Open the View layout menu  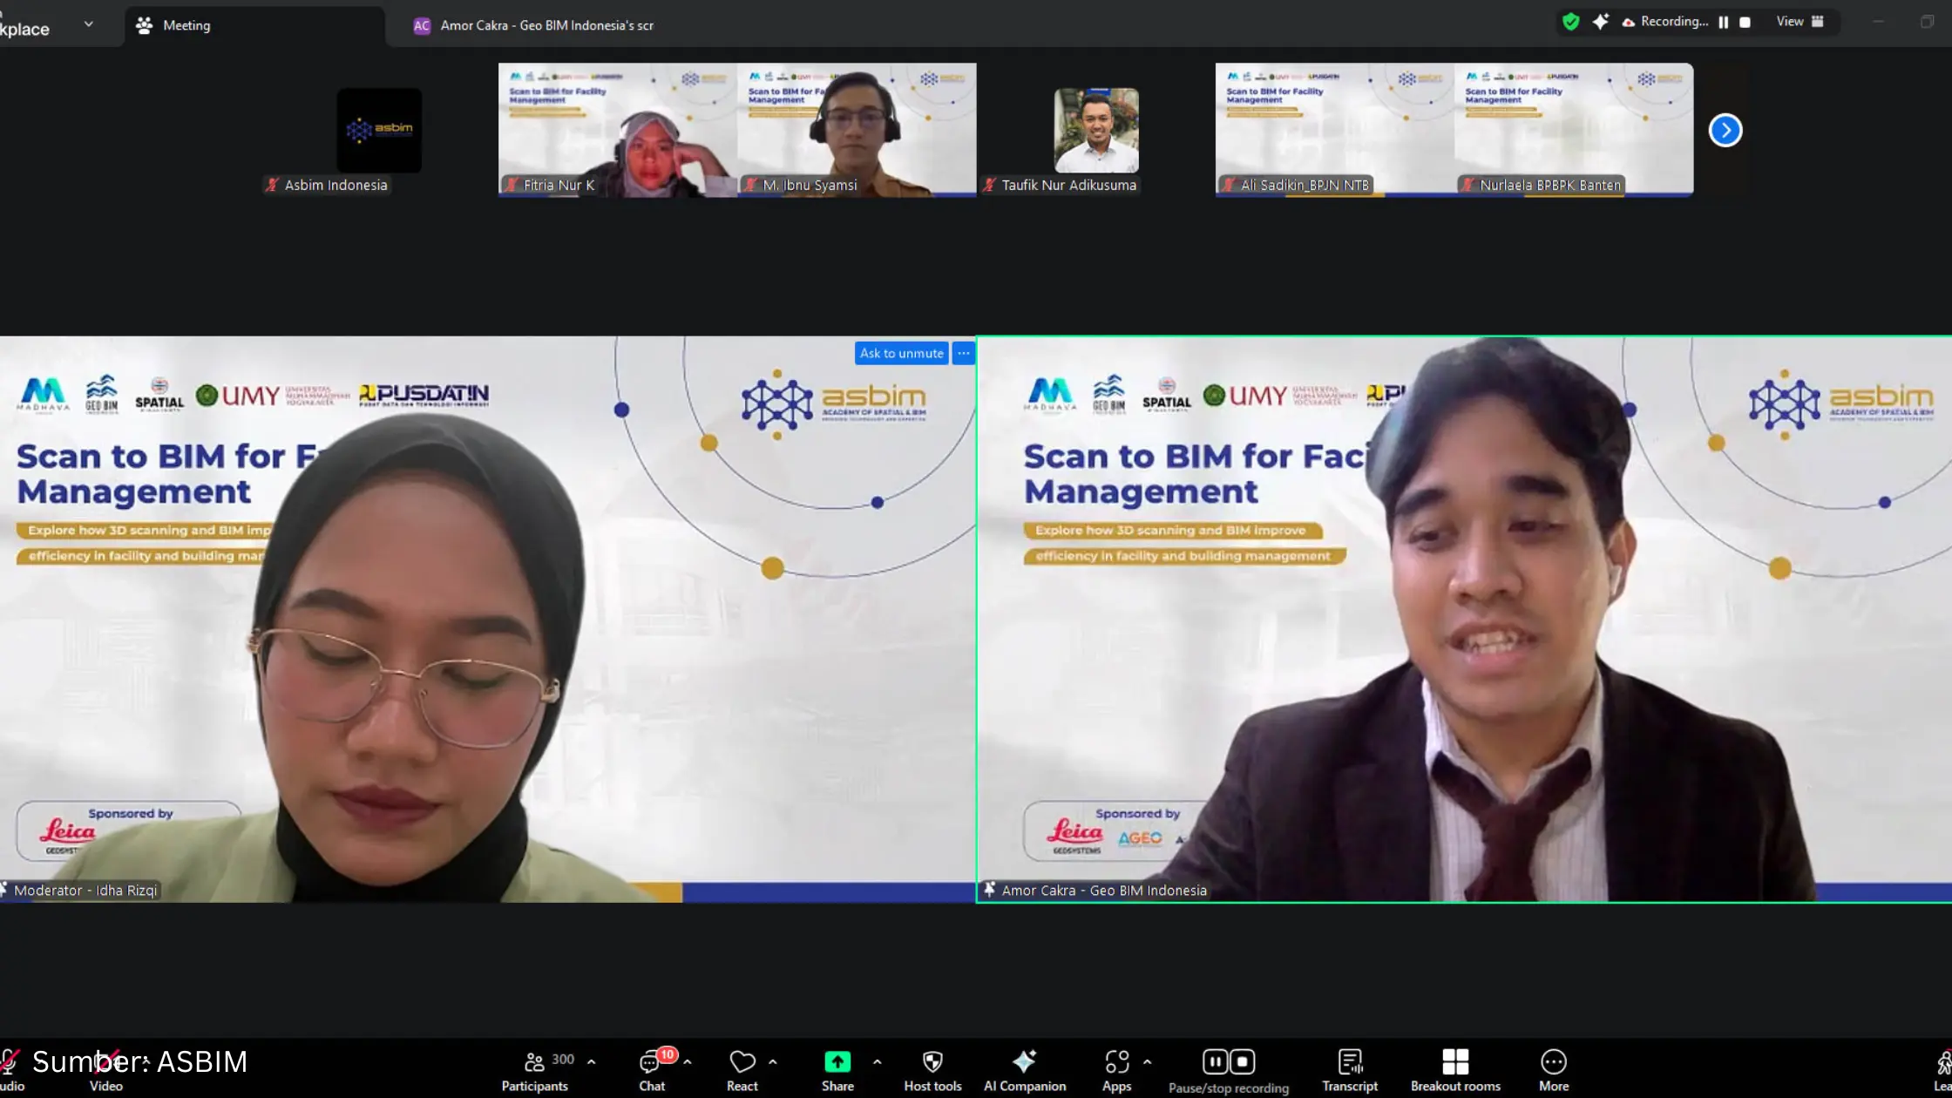1799,22
